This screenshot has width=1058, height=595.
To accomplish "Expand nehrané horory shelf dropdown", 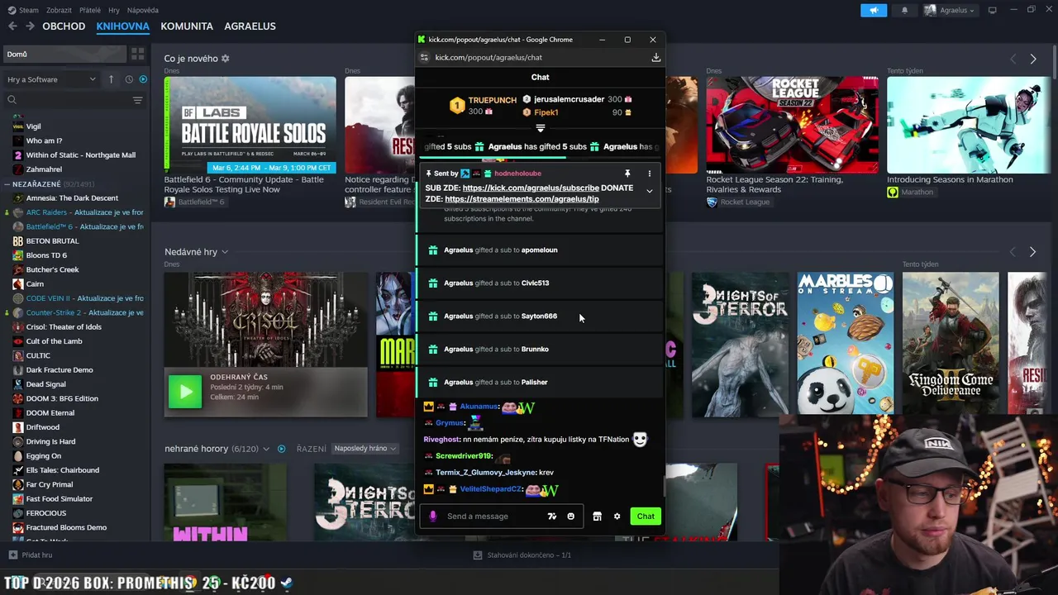I will [265, 449].
